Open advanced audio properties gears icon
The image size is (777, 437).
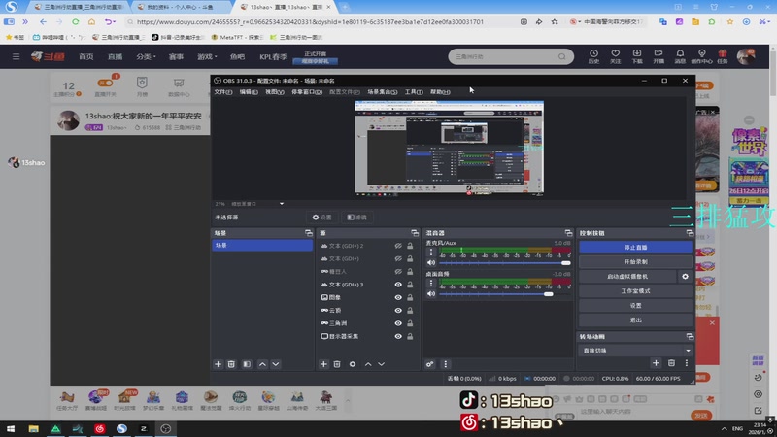(x=429, y=364)
